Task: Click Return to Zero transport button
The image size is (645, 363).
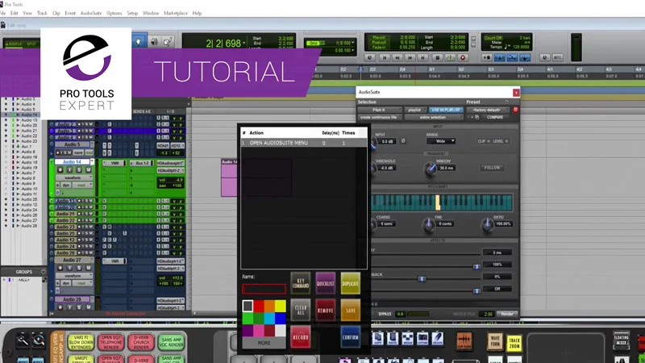Action: click(385, 57)
